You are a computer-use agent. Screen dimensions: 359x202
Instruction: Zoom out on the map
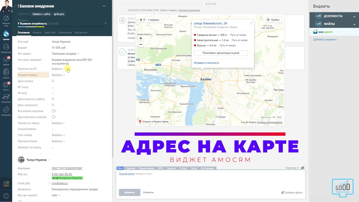tap(141, 44)
